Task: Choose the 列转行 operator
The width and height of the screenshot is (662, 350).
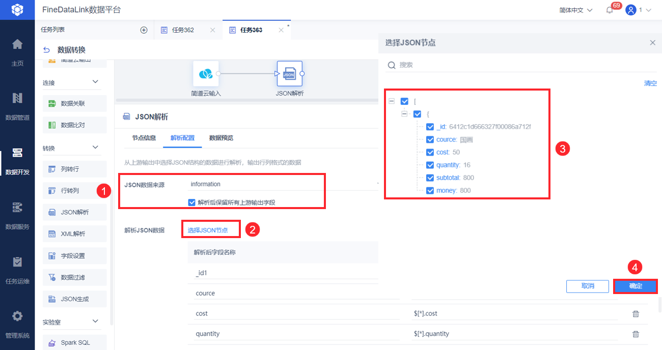Action: point(75,169)
